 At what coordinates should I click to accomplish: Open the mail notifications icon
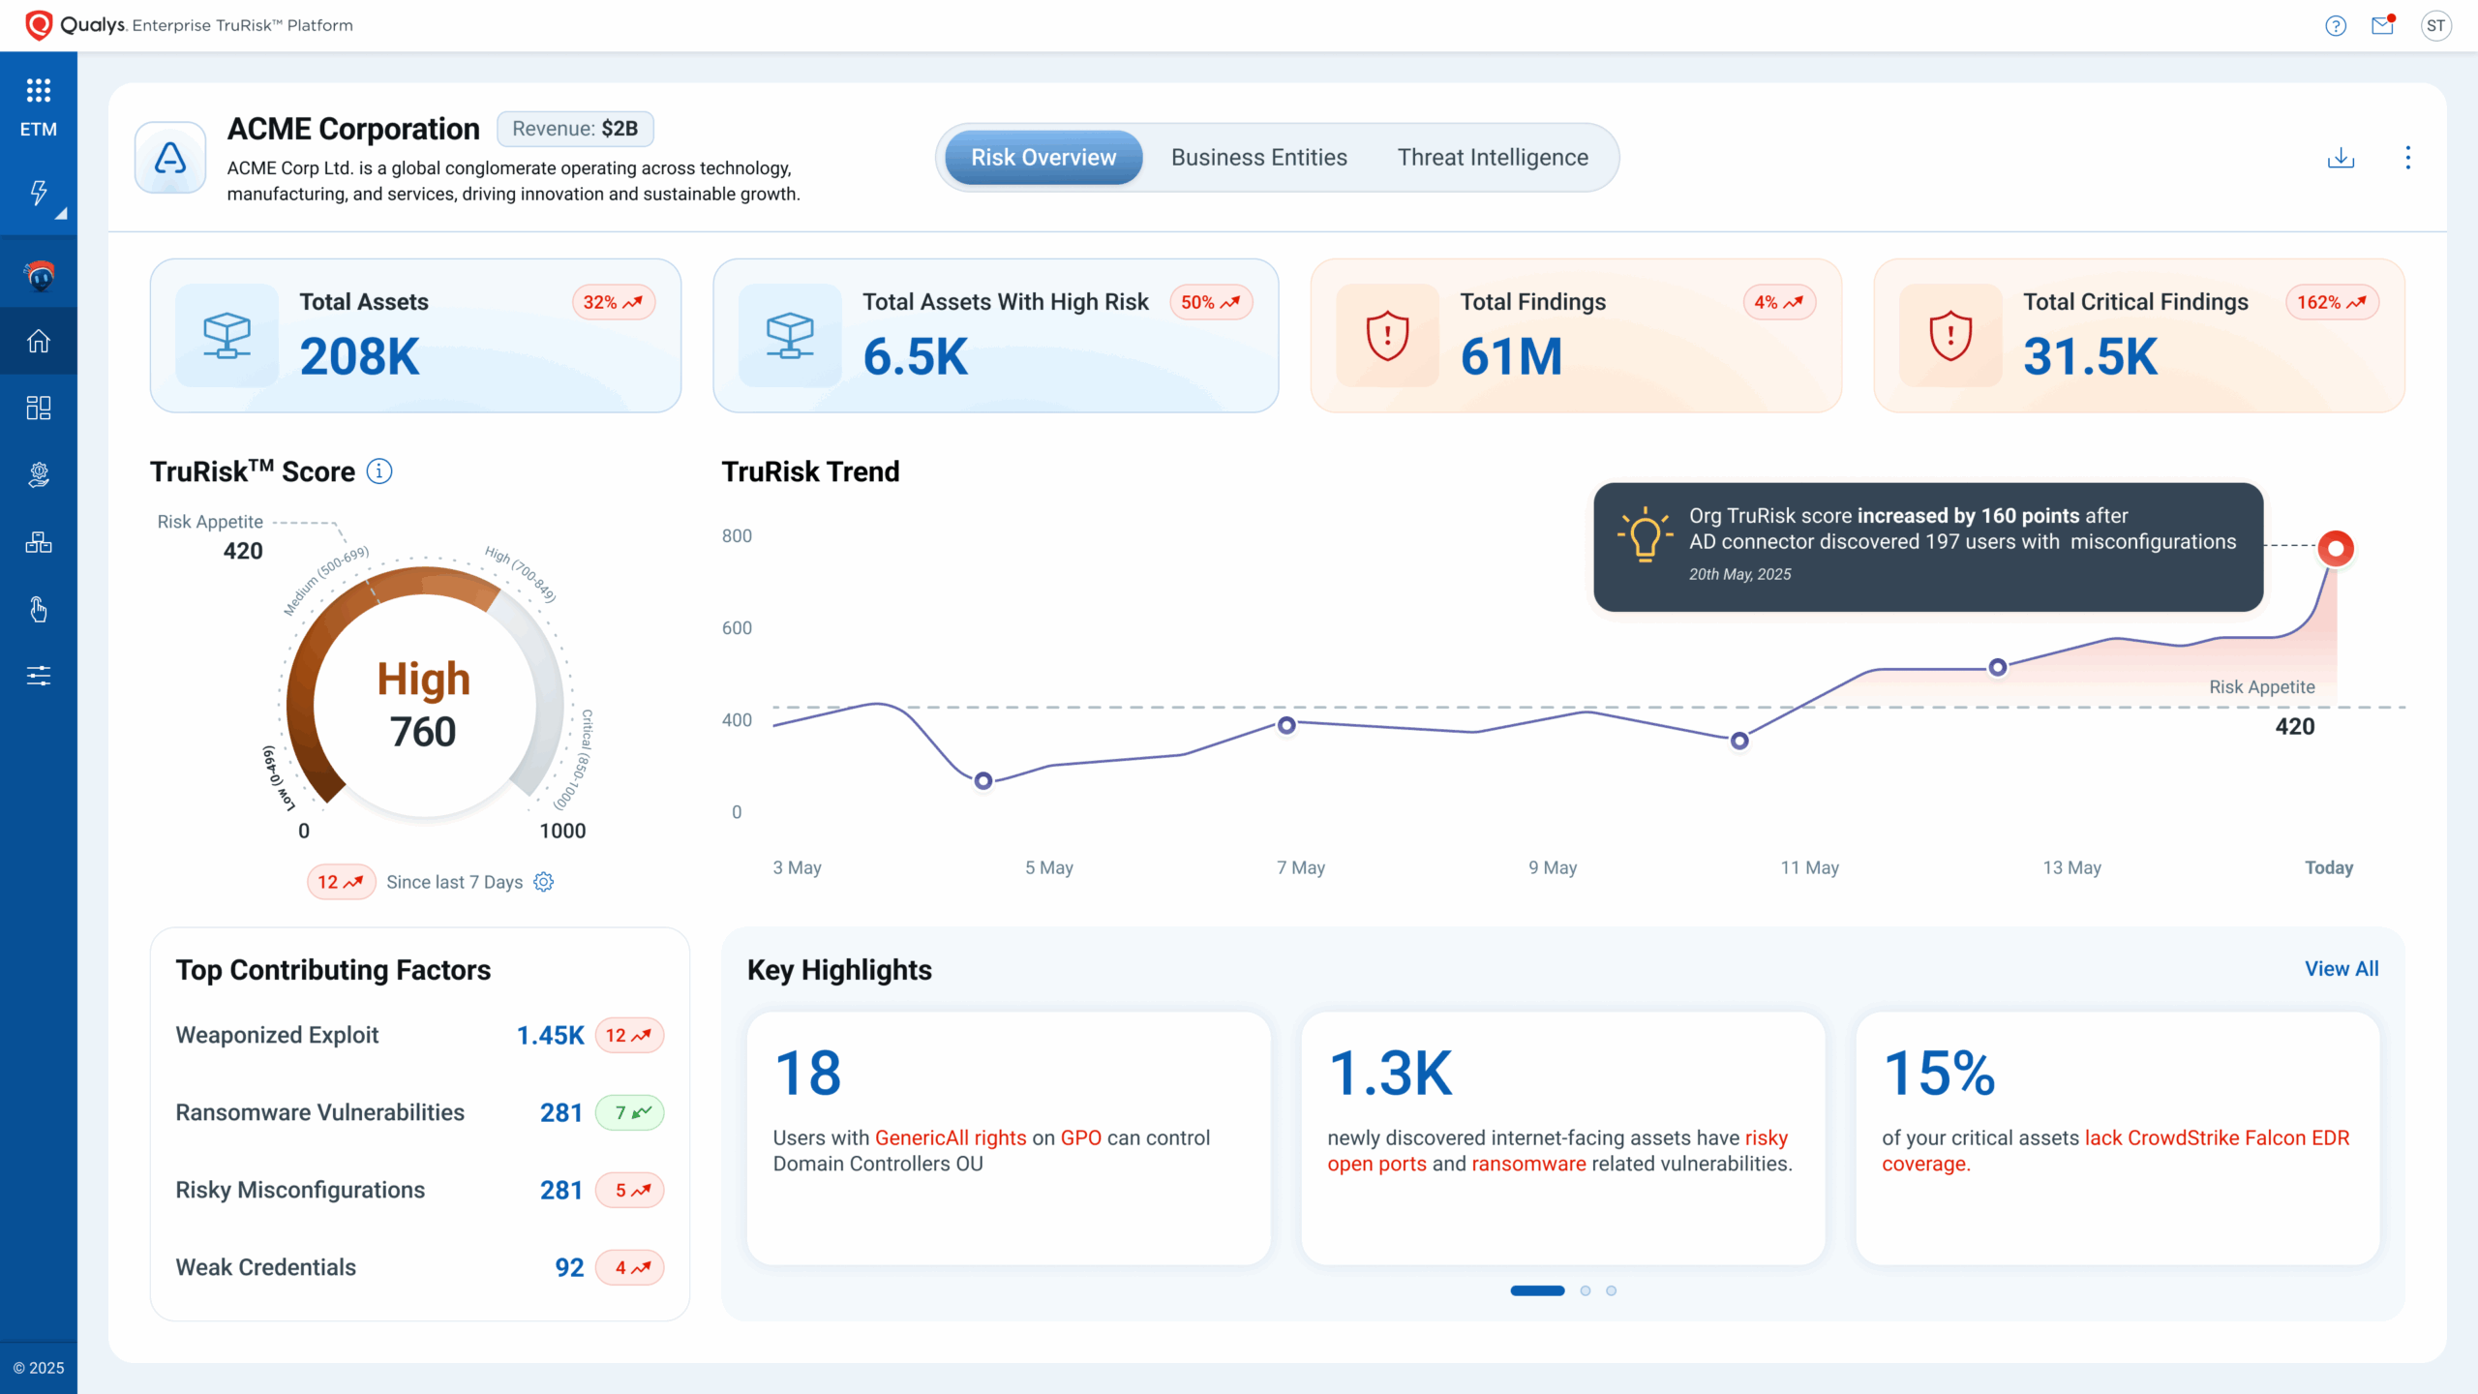click(2382, 26)
